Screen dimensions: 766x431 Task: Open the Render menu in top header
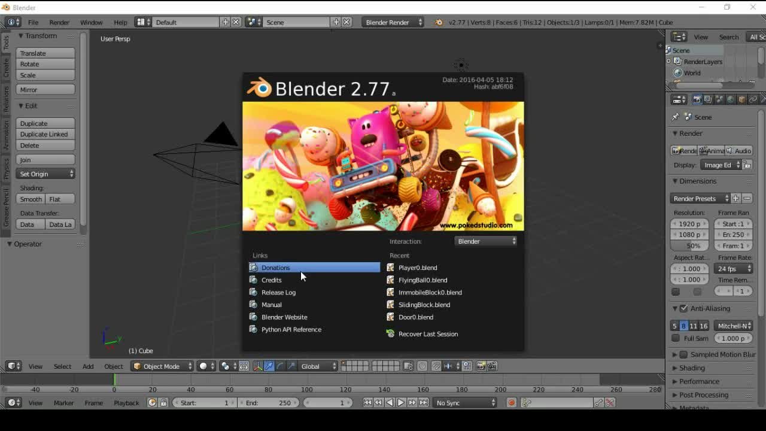pos(59,22)
